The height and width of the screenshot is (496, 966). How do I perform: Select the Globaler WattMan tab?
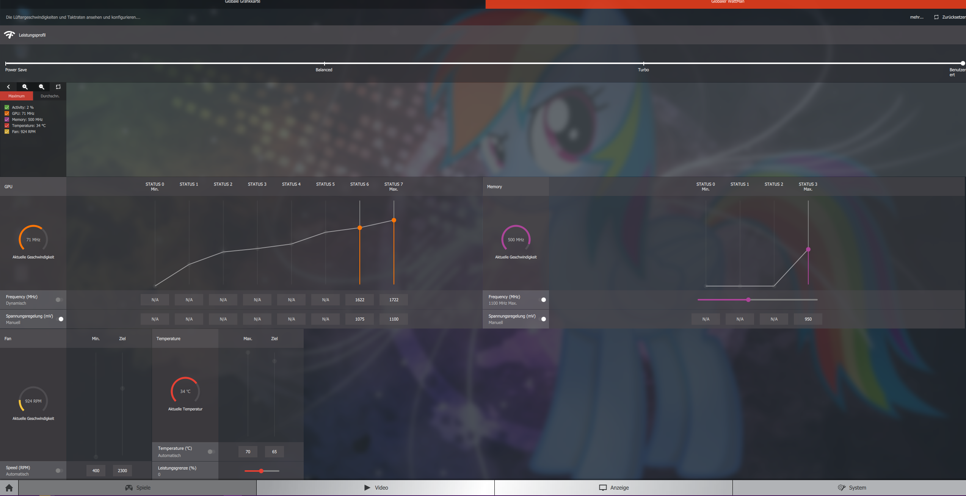(x=727, y=3)
